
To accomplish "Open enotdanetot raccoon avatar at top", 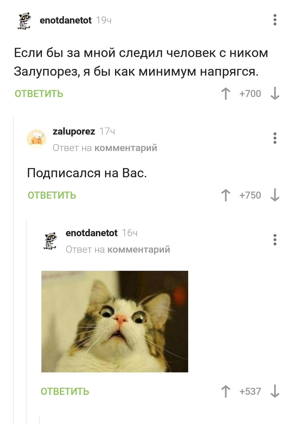I will pos(24,21).
